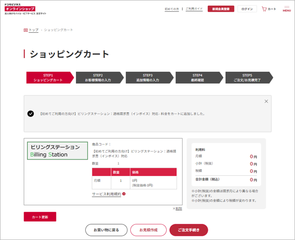Open the ご利用ガイド link

click(194, 9)
